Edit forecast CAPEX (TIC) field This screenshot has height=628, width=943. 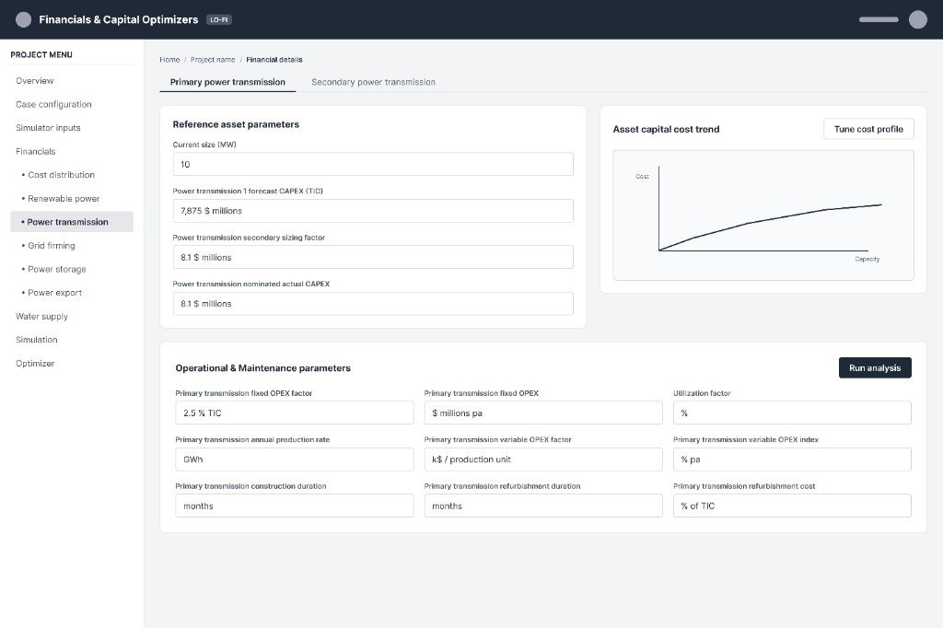tap(373, 211)
